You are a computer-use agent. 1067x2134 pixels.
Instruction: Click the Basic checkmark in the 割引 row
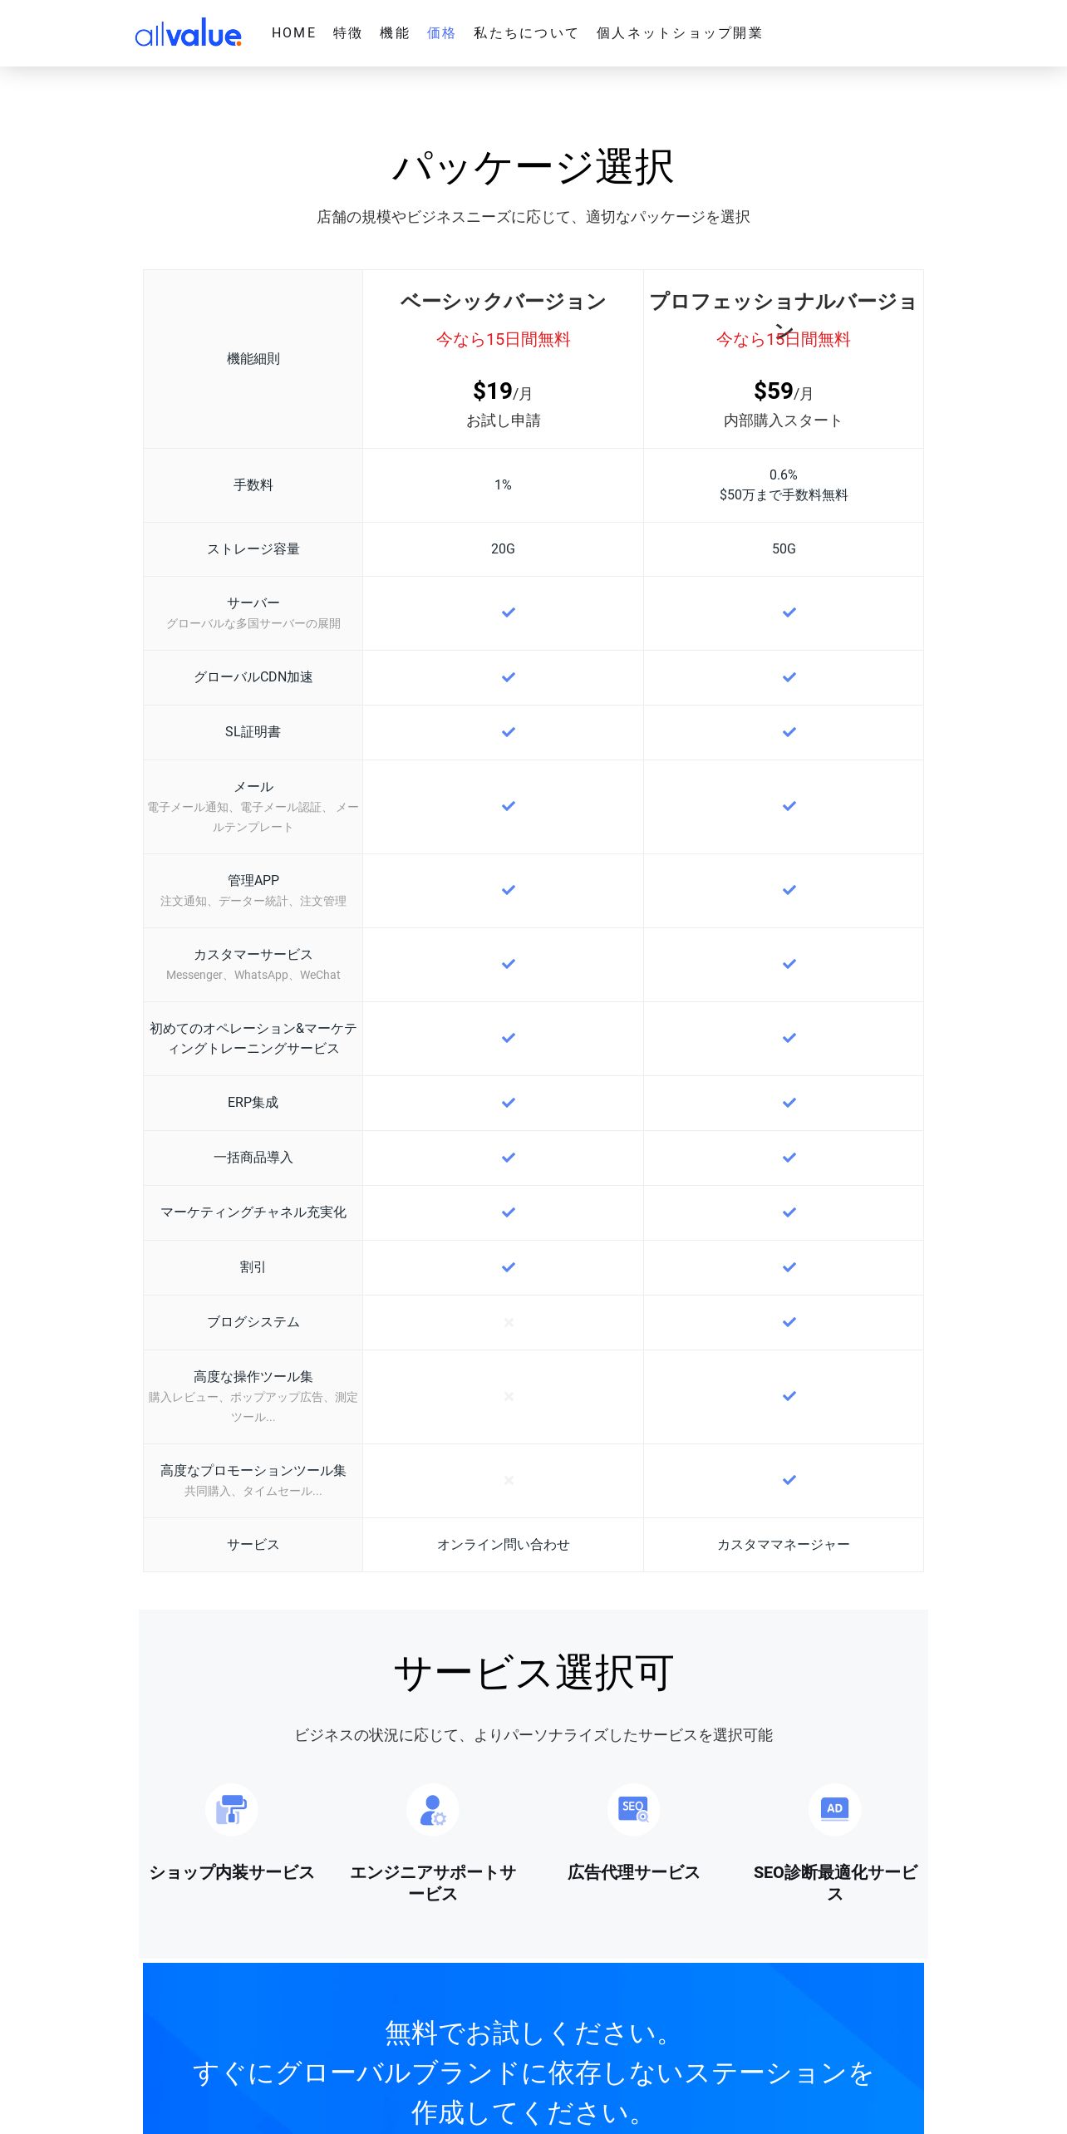pos(509,1267)
